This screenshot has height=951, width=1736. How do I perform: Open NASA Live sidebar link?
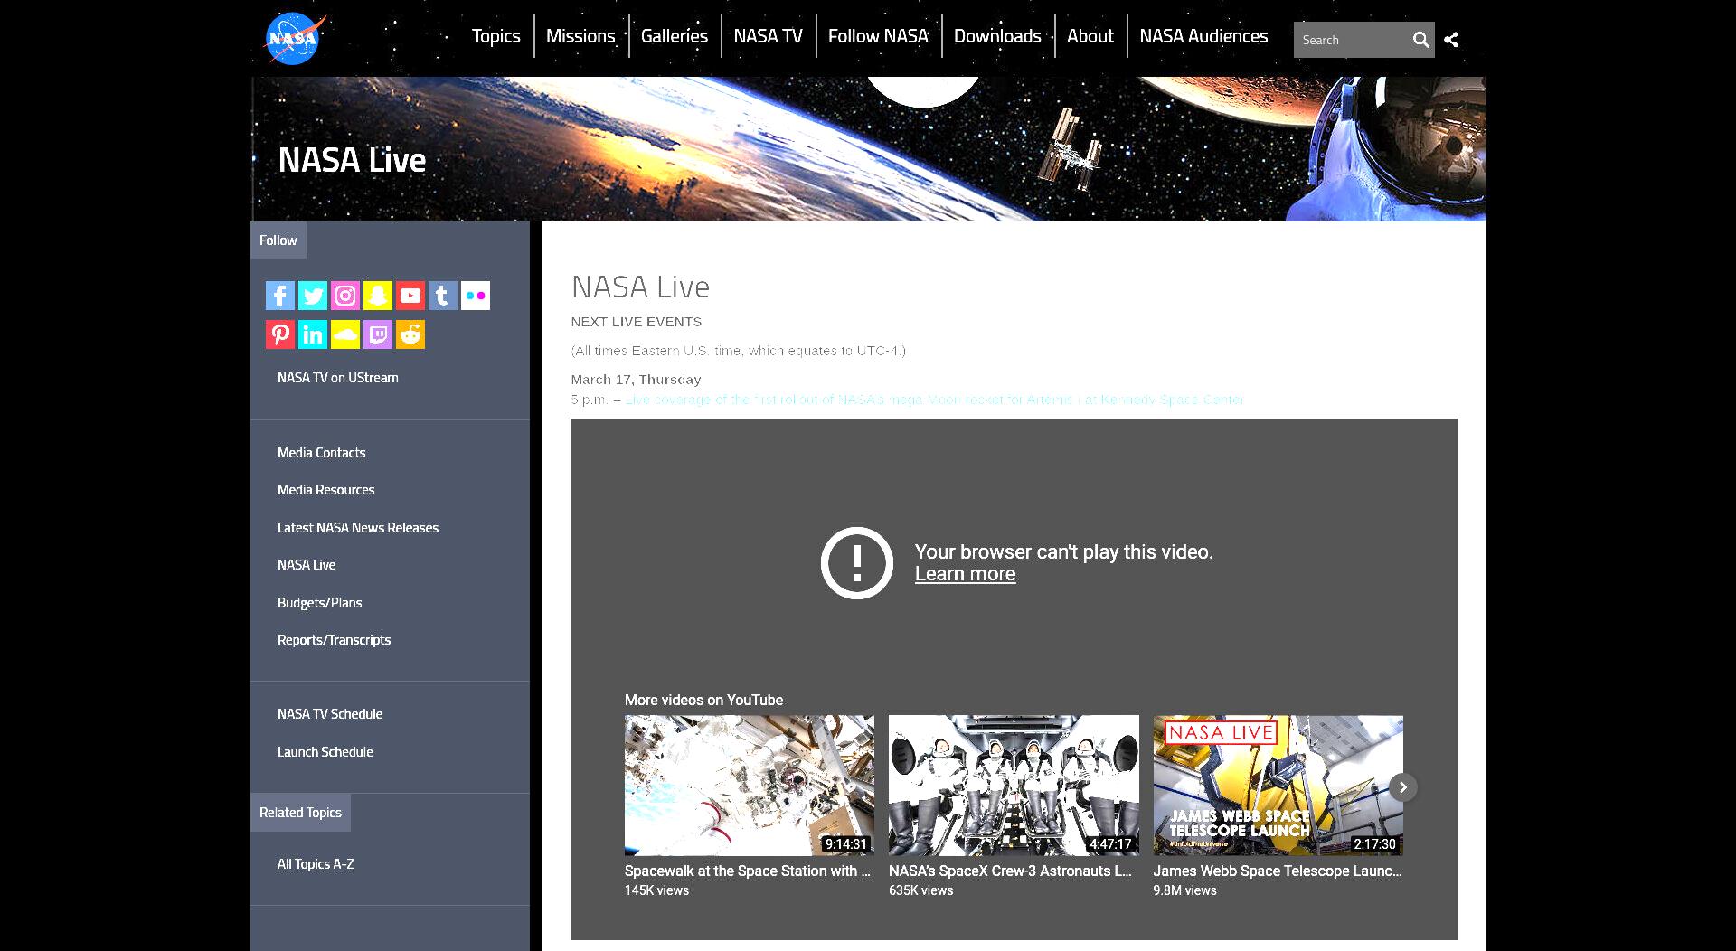click(x=307, y=565)
